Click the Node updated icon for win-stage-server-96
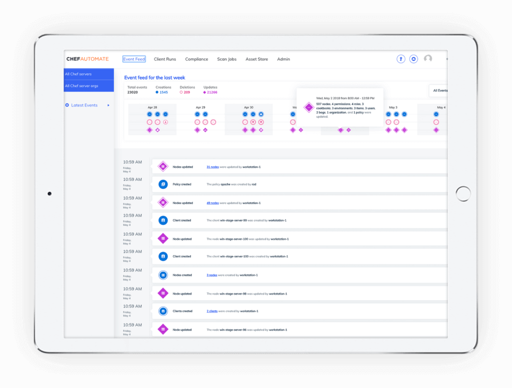 coord(163,329)
